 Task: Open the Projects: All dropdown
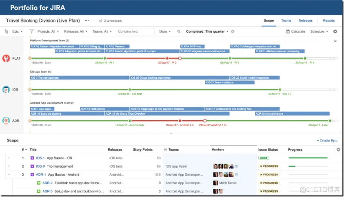click(48, 31)
